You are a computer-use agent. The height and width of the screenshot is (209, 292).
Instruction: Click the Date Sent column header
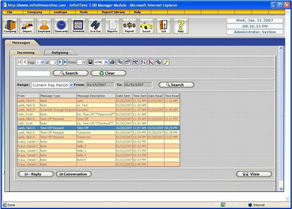[124, 96]
